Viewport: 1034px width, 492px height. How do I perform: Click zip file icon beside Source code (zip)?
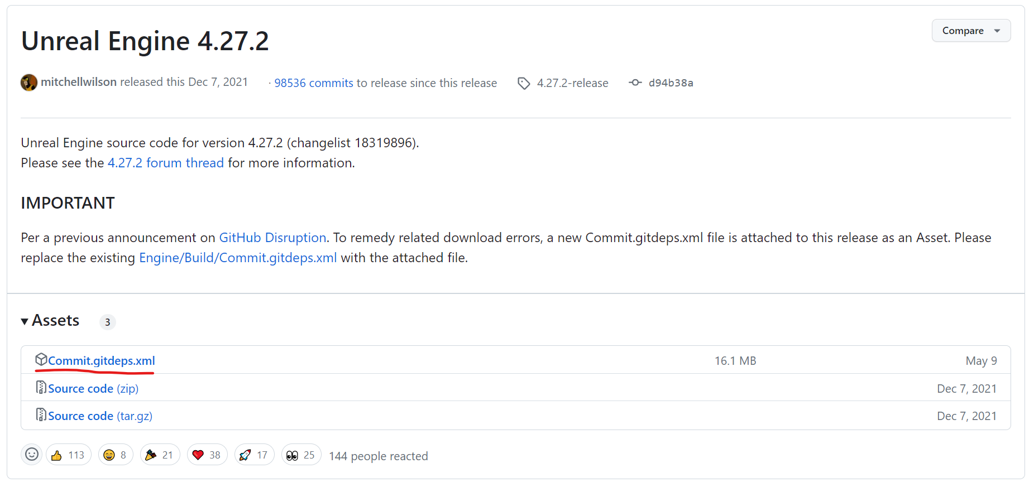click(x=41, y=387)
